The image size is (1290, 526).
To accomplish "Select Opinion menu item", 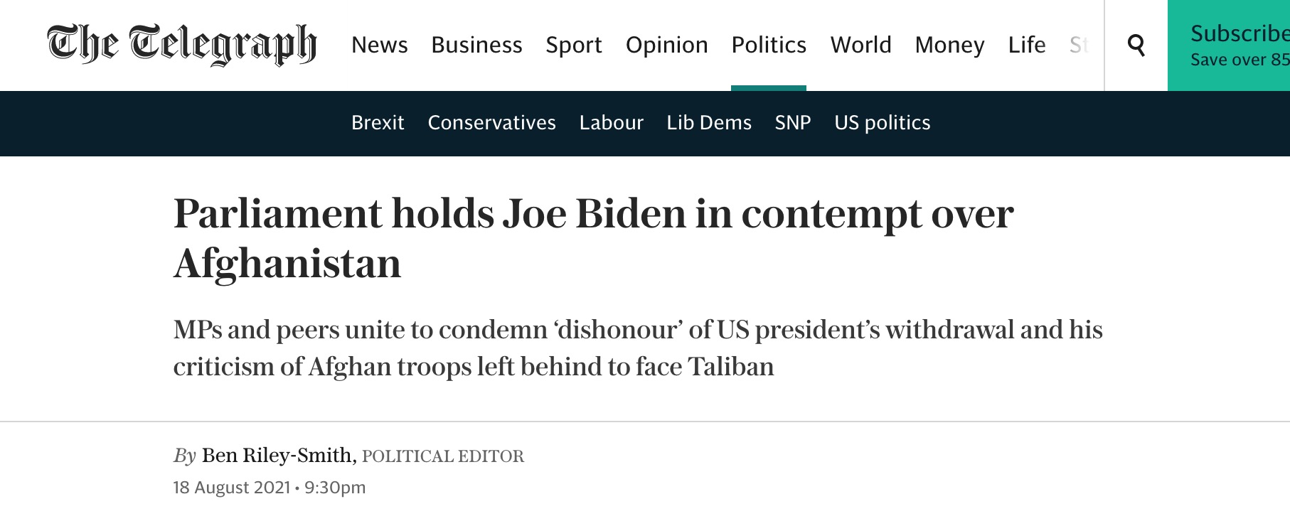I will 667,45.
